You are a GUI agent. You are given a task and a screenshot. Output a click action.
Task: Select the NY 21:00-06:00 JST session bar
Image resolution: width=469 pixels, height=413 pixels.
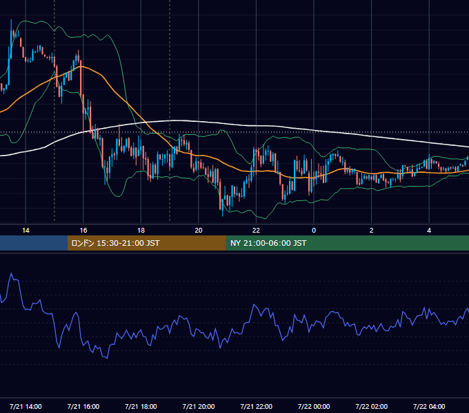pos(347,243)
